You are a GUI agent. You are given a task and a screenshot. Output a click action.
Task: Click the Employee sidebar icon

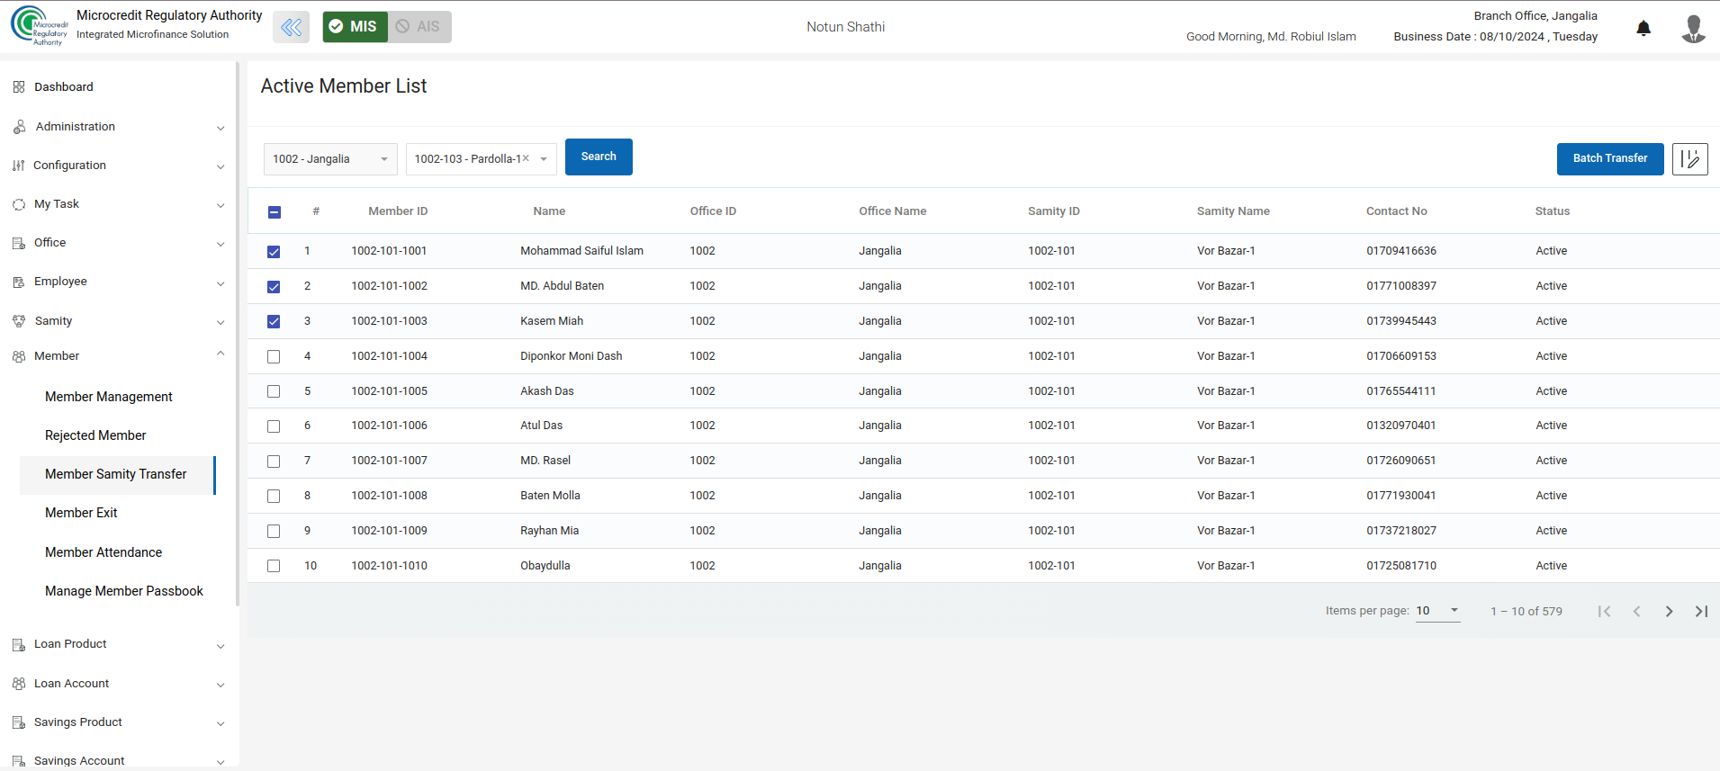[19, 282]
